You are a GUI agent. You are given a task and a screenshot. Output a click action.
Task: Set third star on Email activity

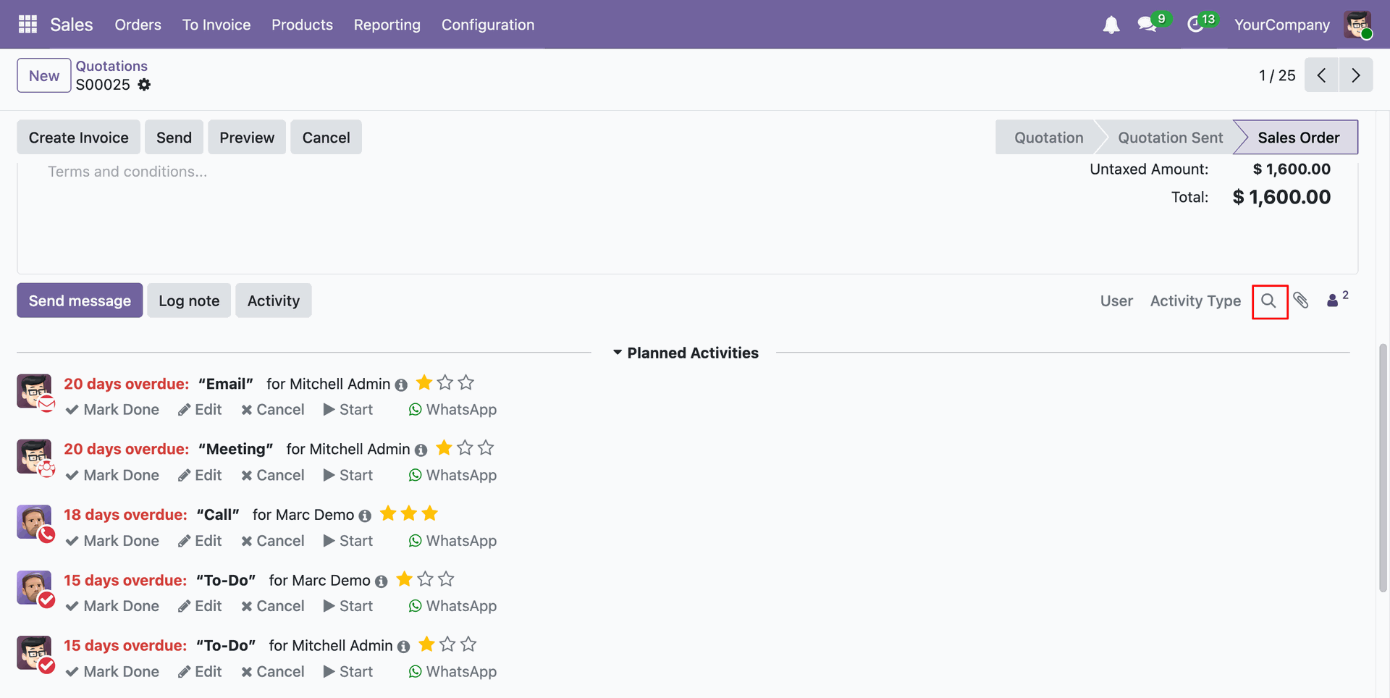tap(466, 382)
